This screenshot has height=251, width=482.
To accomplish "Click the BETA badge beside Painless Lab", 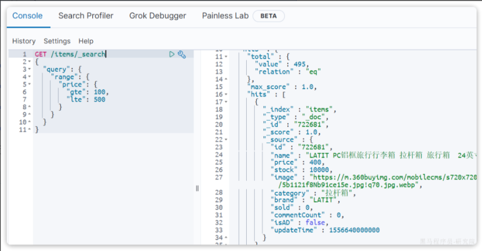I will coord(268,16).
